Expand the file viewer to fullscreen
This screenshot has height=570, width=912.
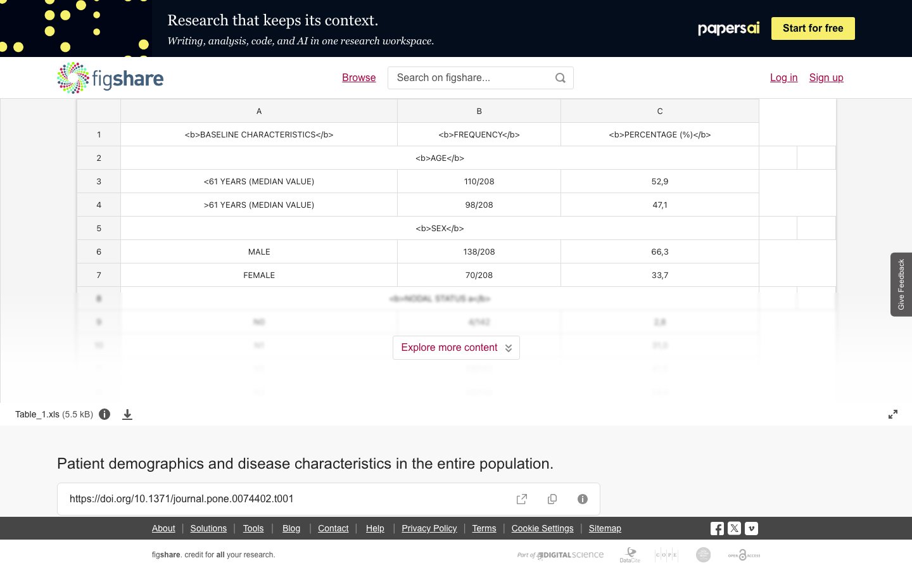pos(893,414)
